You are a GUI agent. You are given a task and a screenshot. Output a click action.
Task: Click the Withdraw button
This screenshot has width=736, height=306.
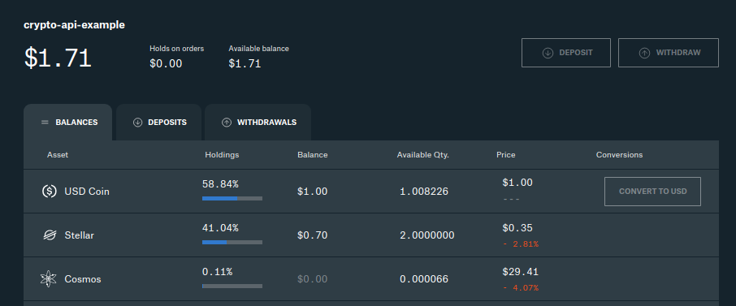[669, 53]
